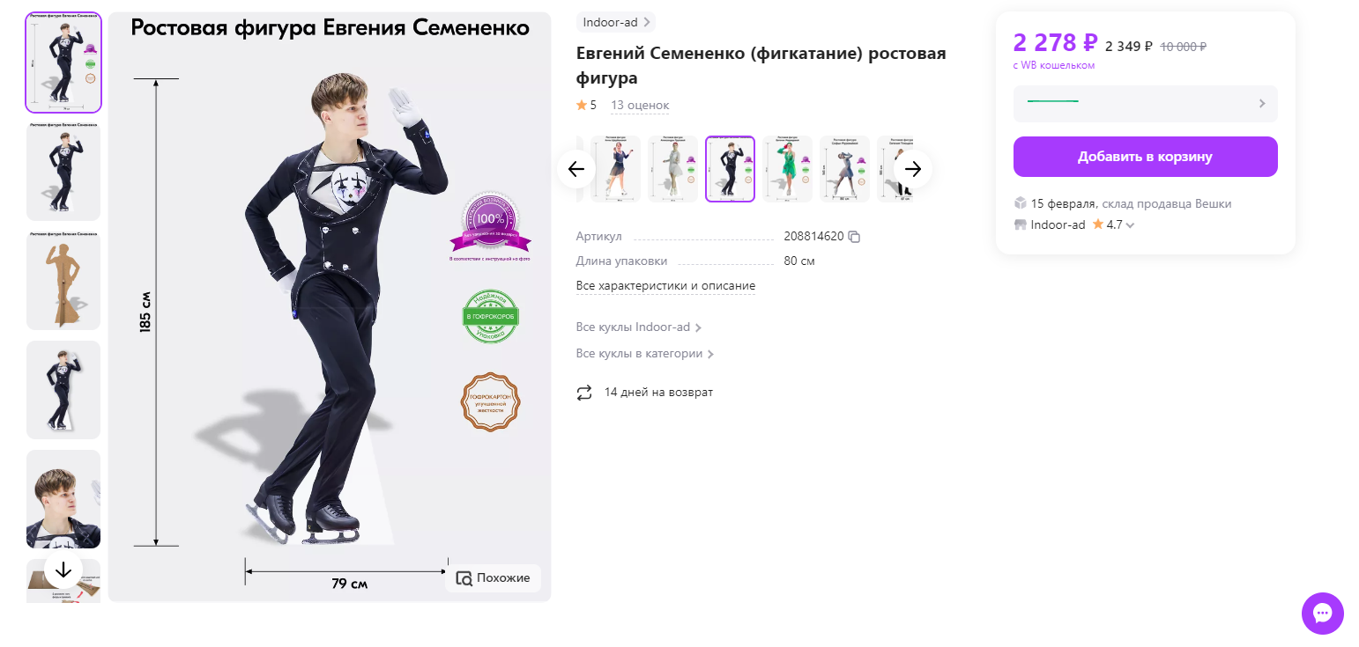Open all characteristics and description link
Image resolution: width=1359 pixels, height=647 pixels.
point(665,286)
